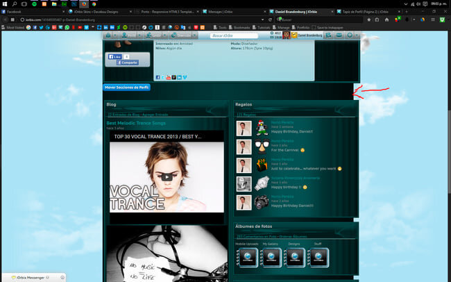Viewport: 451px width, 282px height.
Task: Open Chrome from the taskbar
Action: [x=94, y=4]
